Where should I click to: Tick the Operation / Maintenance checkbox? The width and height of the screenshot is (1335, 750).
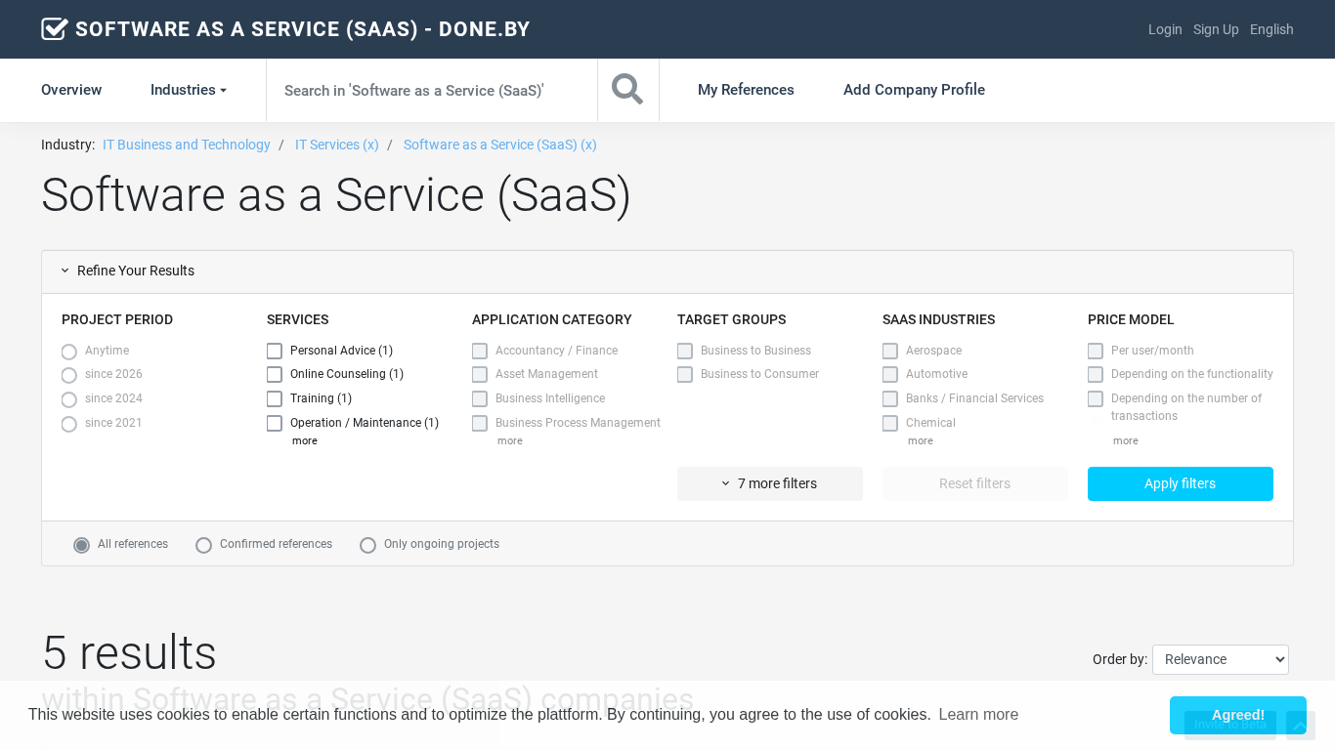[275, 423]
